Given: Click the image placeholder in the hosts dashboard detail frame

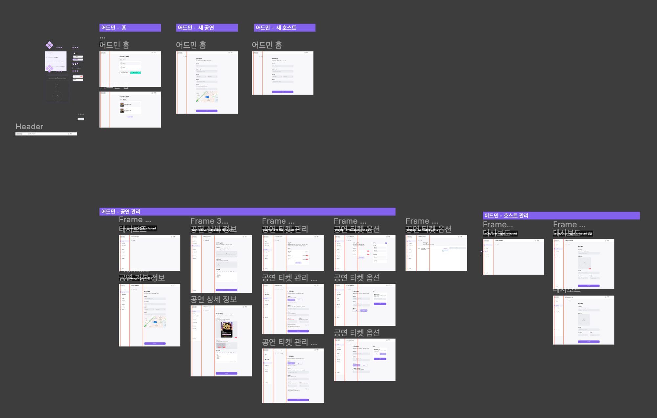Looking at the screenshot, I should coord(584,263).
